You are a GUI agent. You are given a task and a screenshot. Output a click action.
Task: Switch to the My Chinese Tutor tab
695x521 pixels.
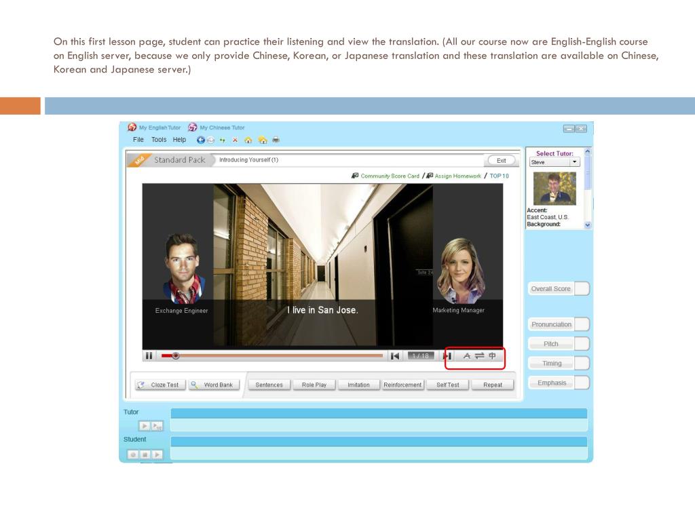coord(217,128)
